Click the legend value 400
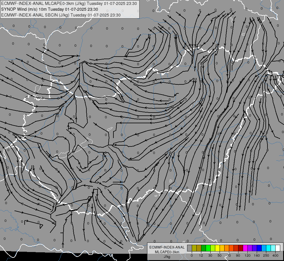 coord(275,255)
